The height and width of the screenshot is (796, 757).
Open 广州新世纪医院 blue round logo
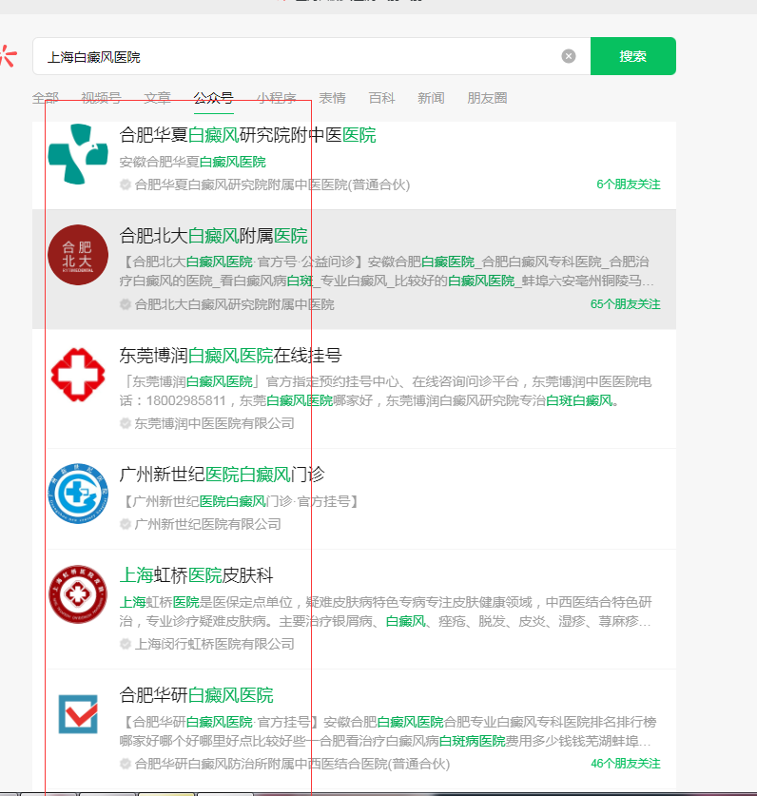tap(78, 494)
